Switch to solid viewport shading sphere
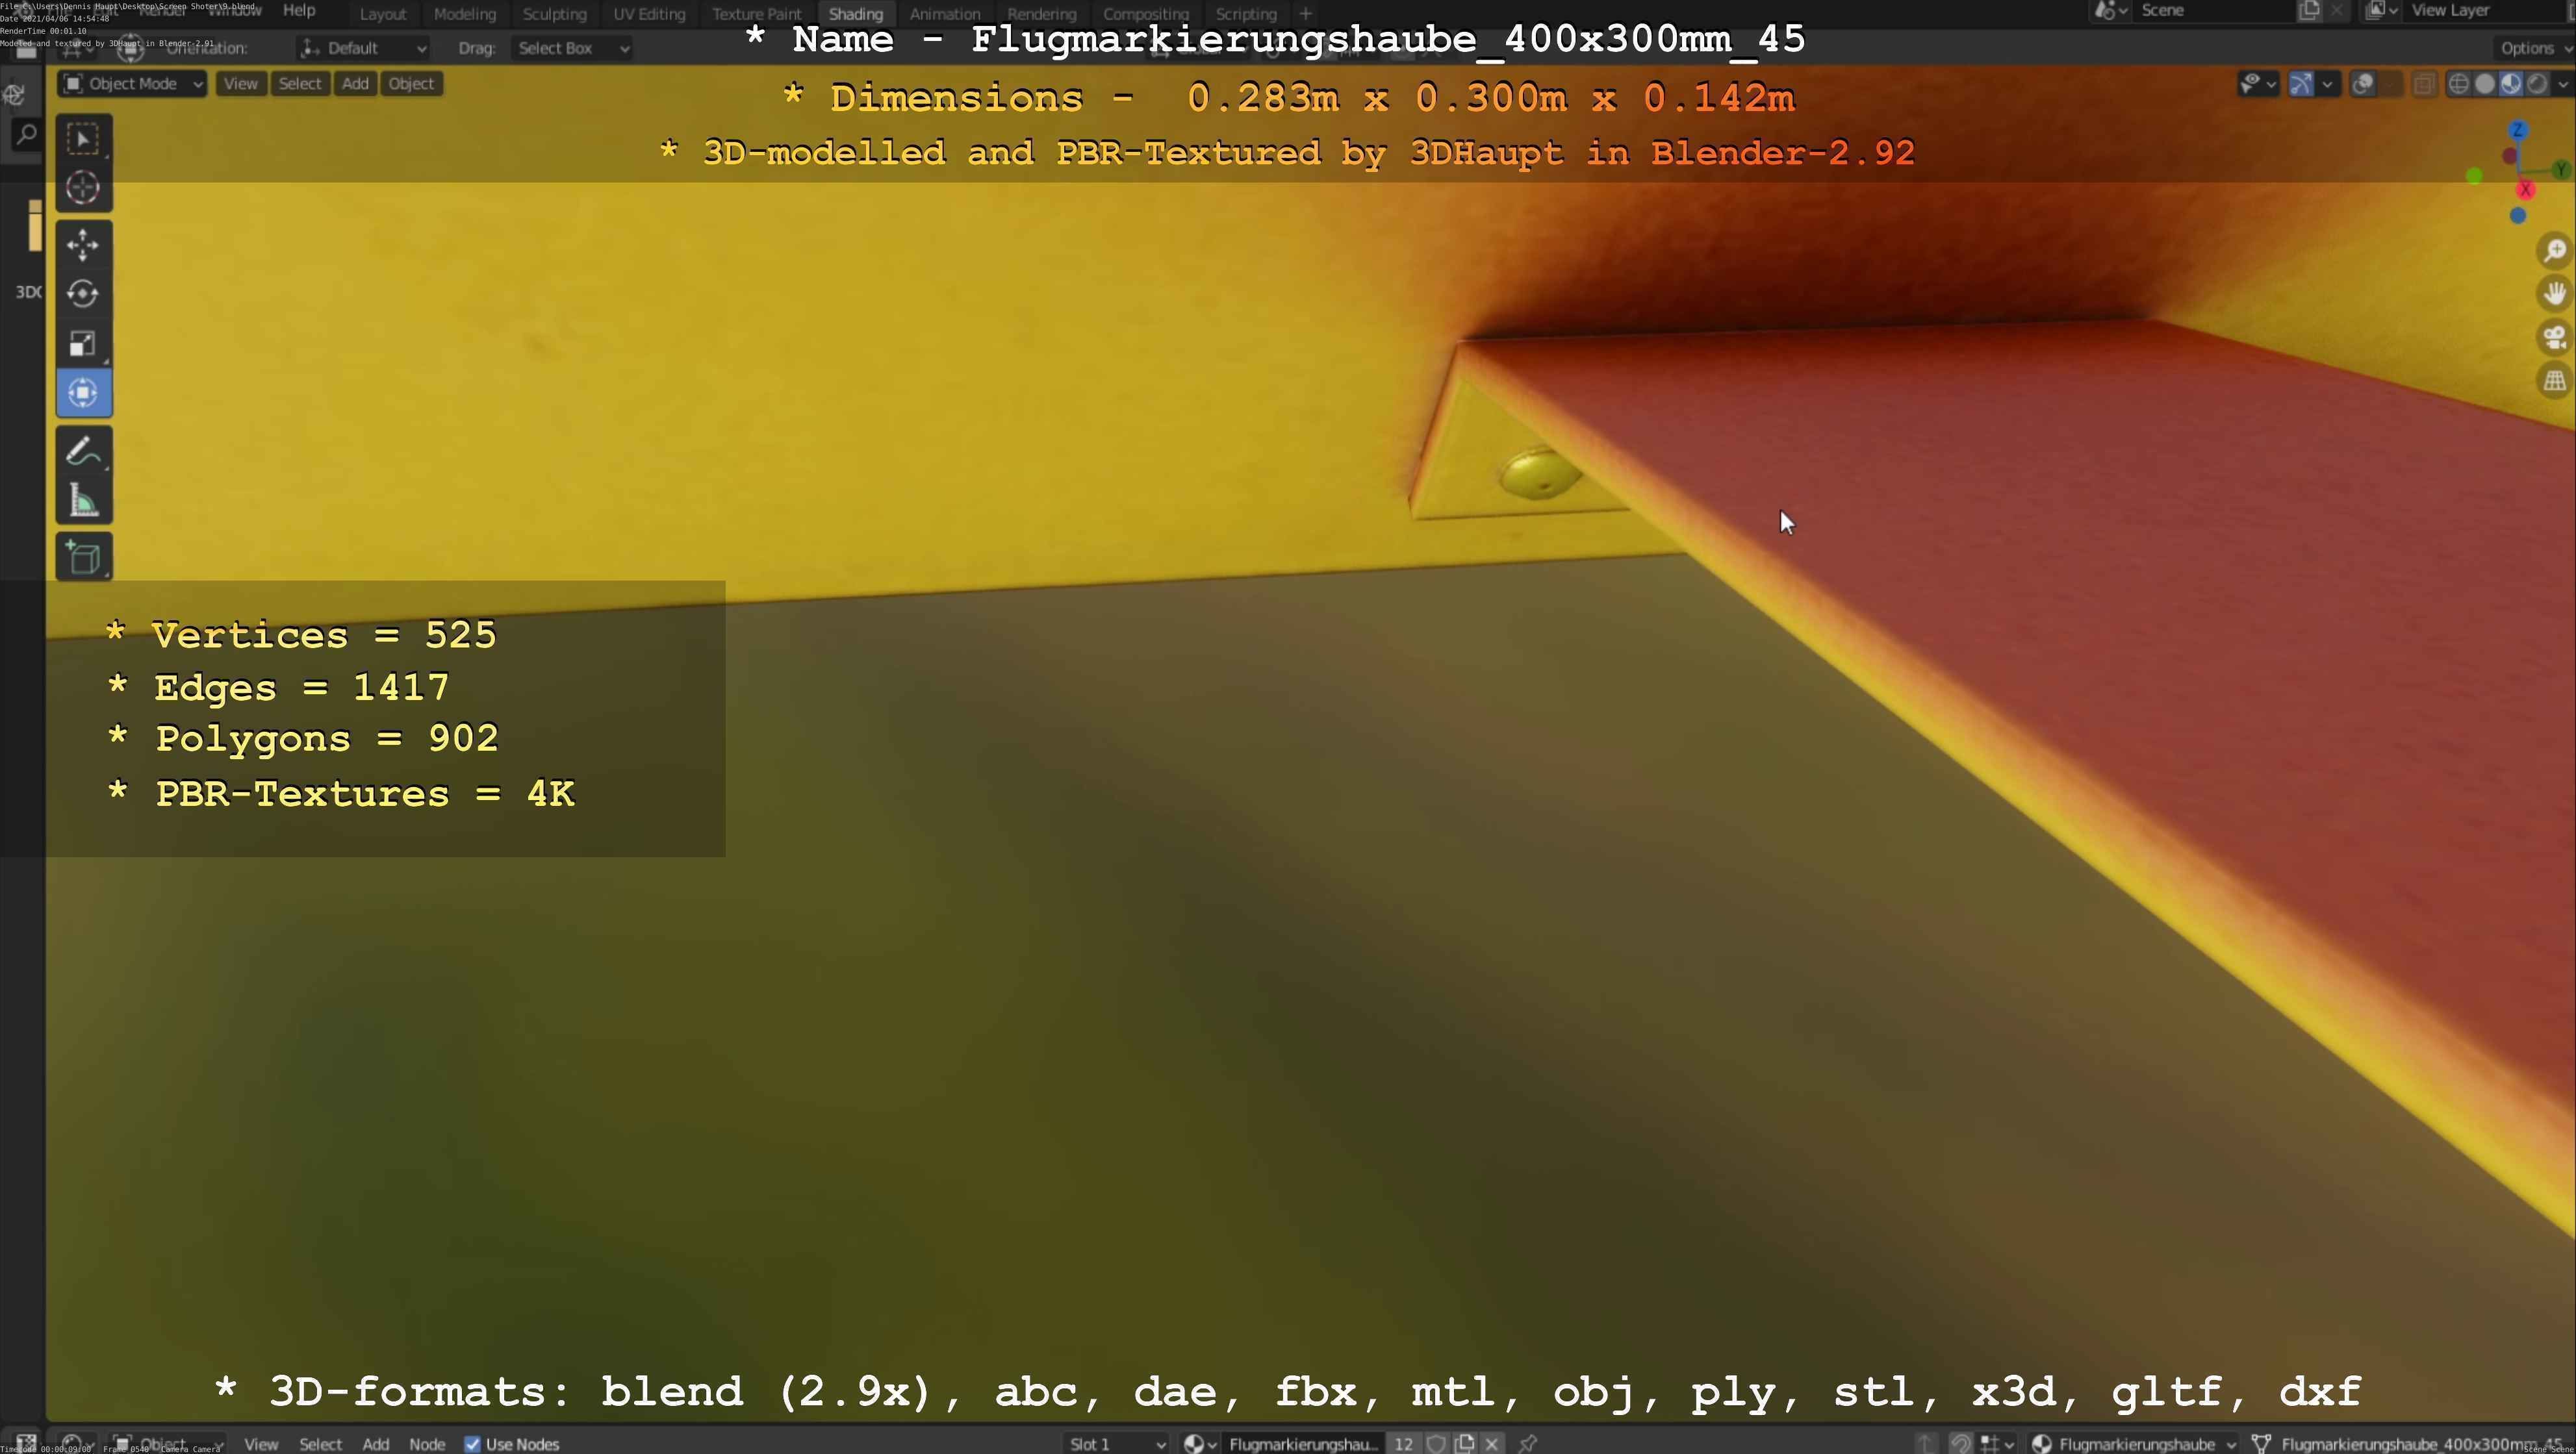 pyautogui.click(x=2484, y=84)
